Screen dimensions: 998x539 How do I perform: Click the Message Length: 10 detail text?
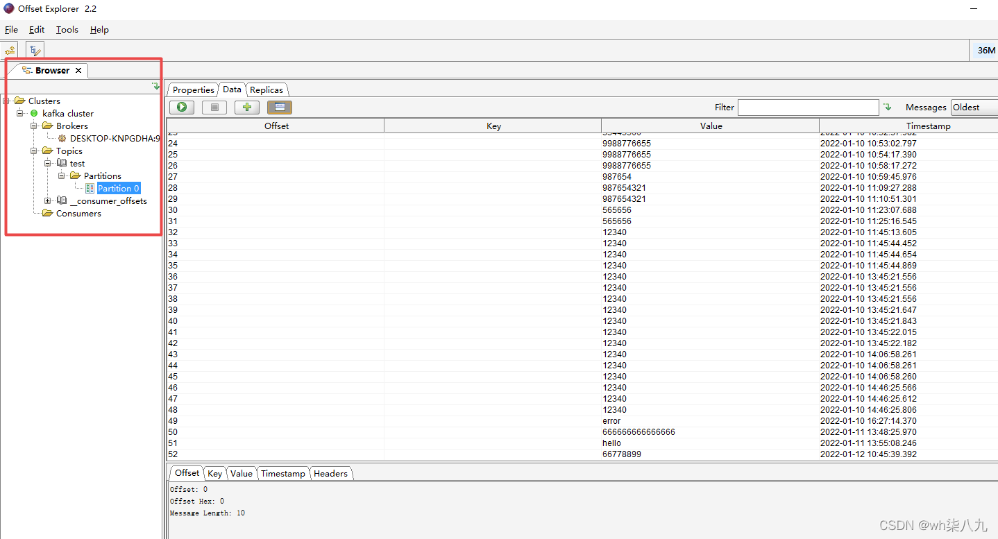208,513
